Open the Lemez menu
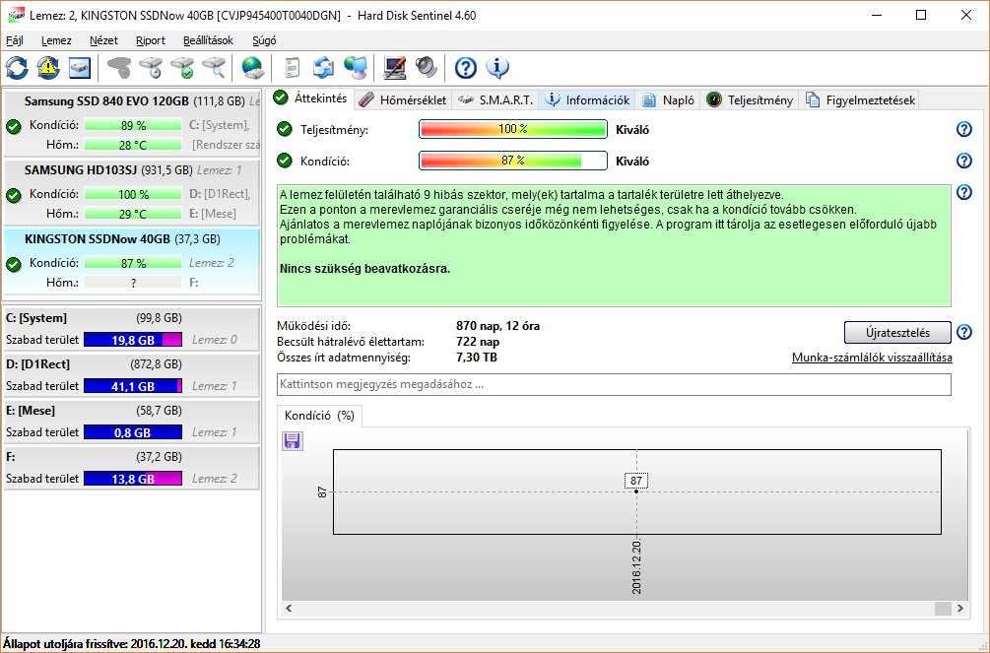This screenshot has height=653, width=990. (56, 40)
